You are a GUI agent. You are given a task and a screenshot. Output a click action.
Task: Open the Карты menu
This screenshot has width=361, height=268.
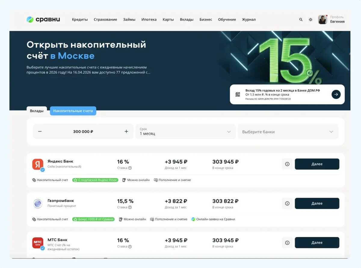pyautogui.click(x=168, y=20)
